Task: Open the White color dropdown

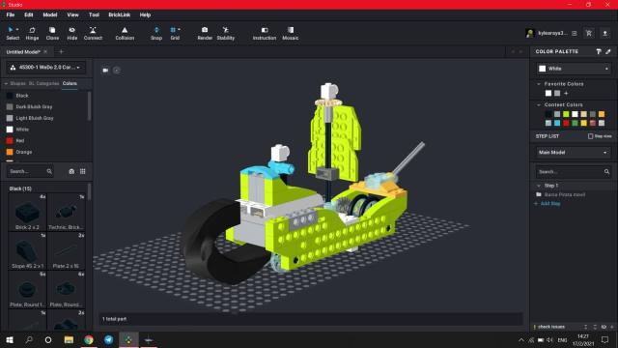Action: pyautogui.click(x=574, y=69)
